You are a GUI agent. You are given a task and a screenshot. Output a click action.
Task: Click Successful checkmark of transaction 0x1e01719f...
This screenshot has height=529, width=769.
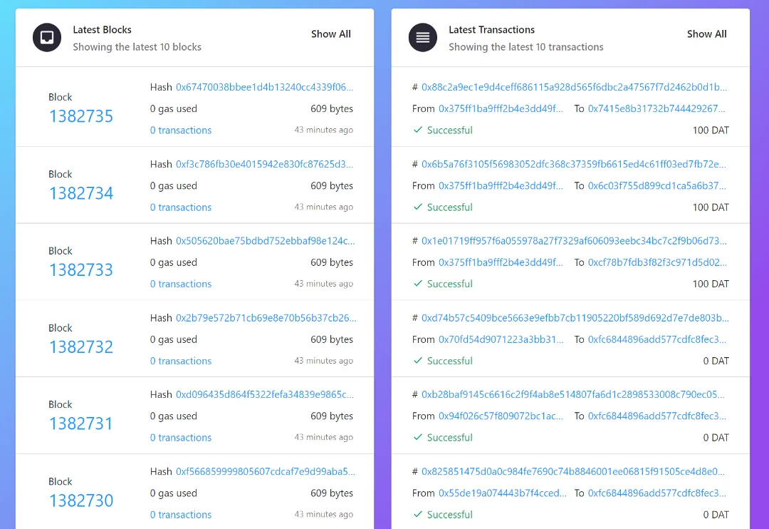pyautogui.click(x=418, y=284)
